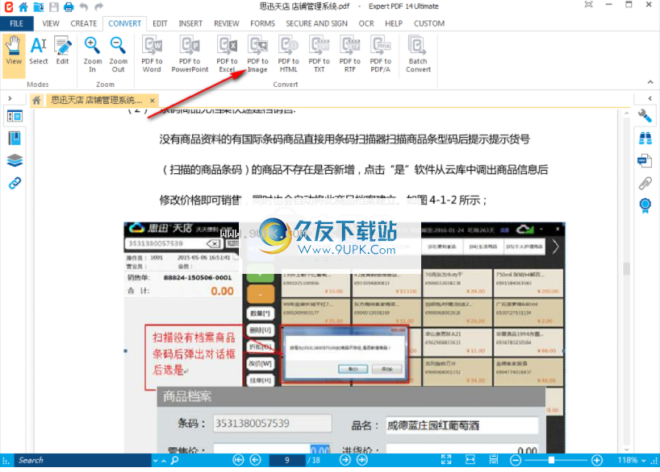Click the find previous up arrow
Image resolution: width=660 pixels, height=472 pixels.
pos(164,461)
